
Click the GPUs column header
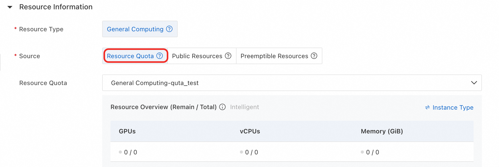pyautogui.click(x=127, y=131)
